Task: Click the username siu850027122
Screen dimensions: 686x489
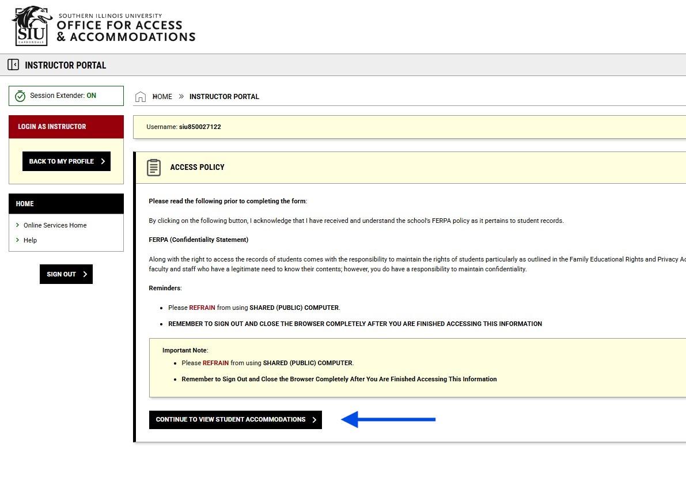Action: click(x=200, y=127)
